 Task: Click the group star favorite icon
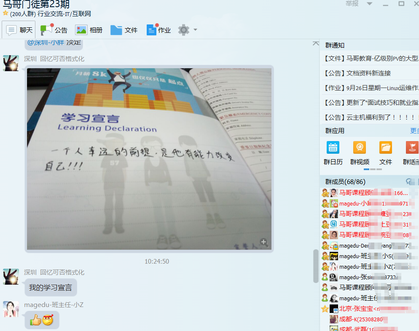[x=5, y=13]
